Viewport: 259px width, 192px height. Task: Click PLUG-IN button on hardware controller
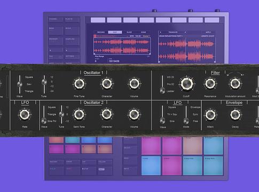[72, 20]
